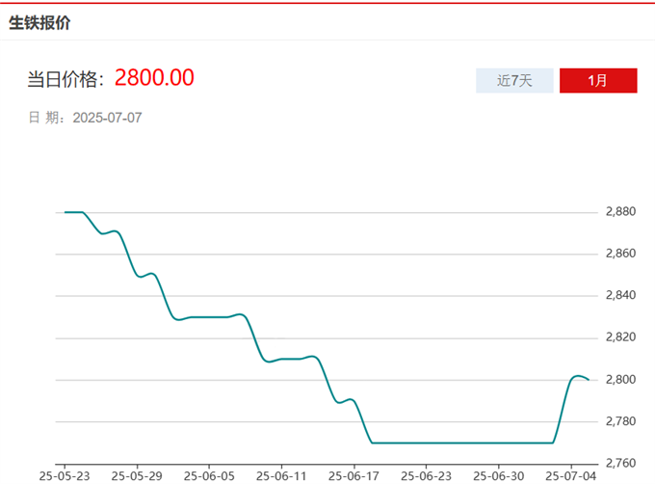Select the 25-06-30 x-axis label
The height and width of the screenshot is (484, 655).
coord(498,475)
